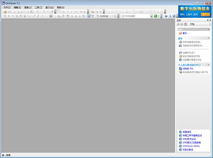Screen dimensions: 213x158
Task: Select the hand pan tool
Action: point(5,16)
